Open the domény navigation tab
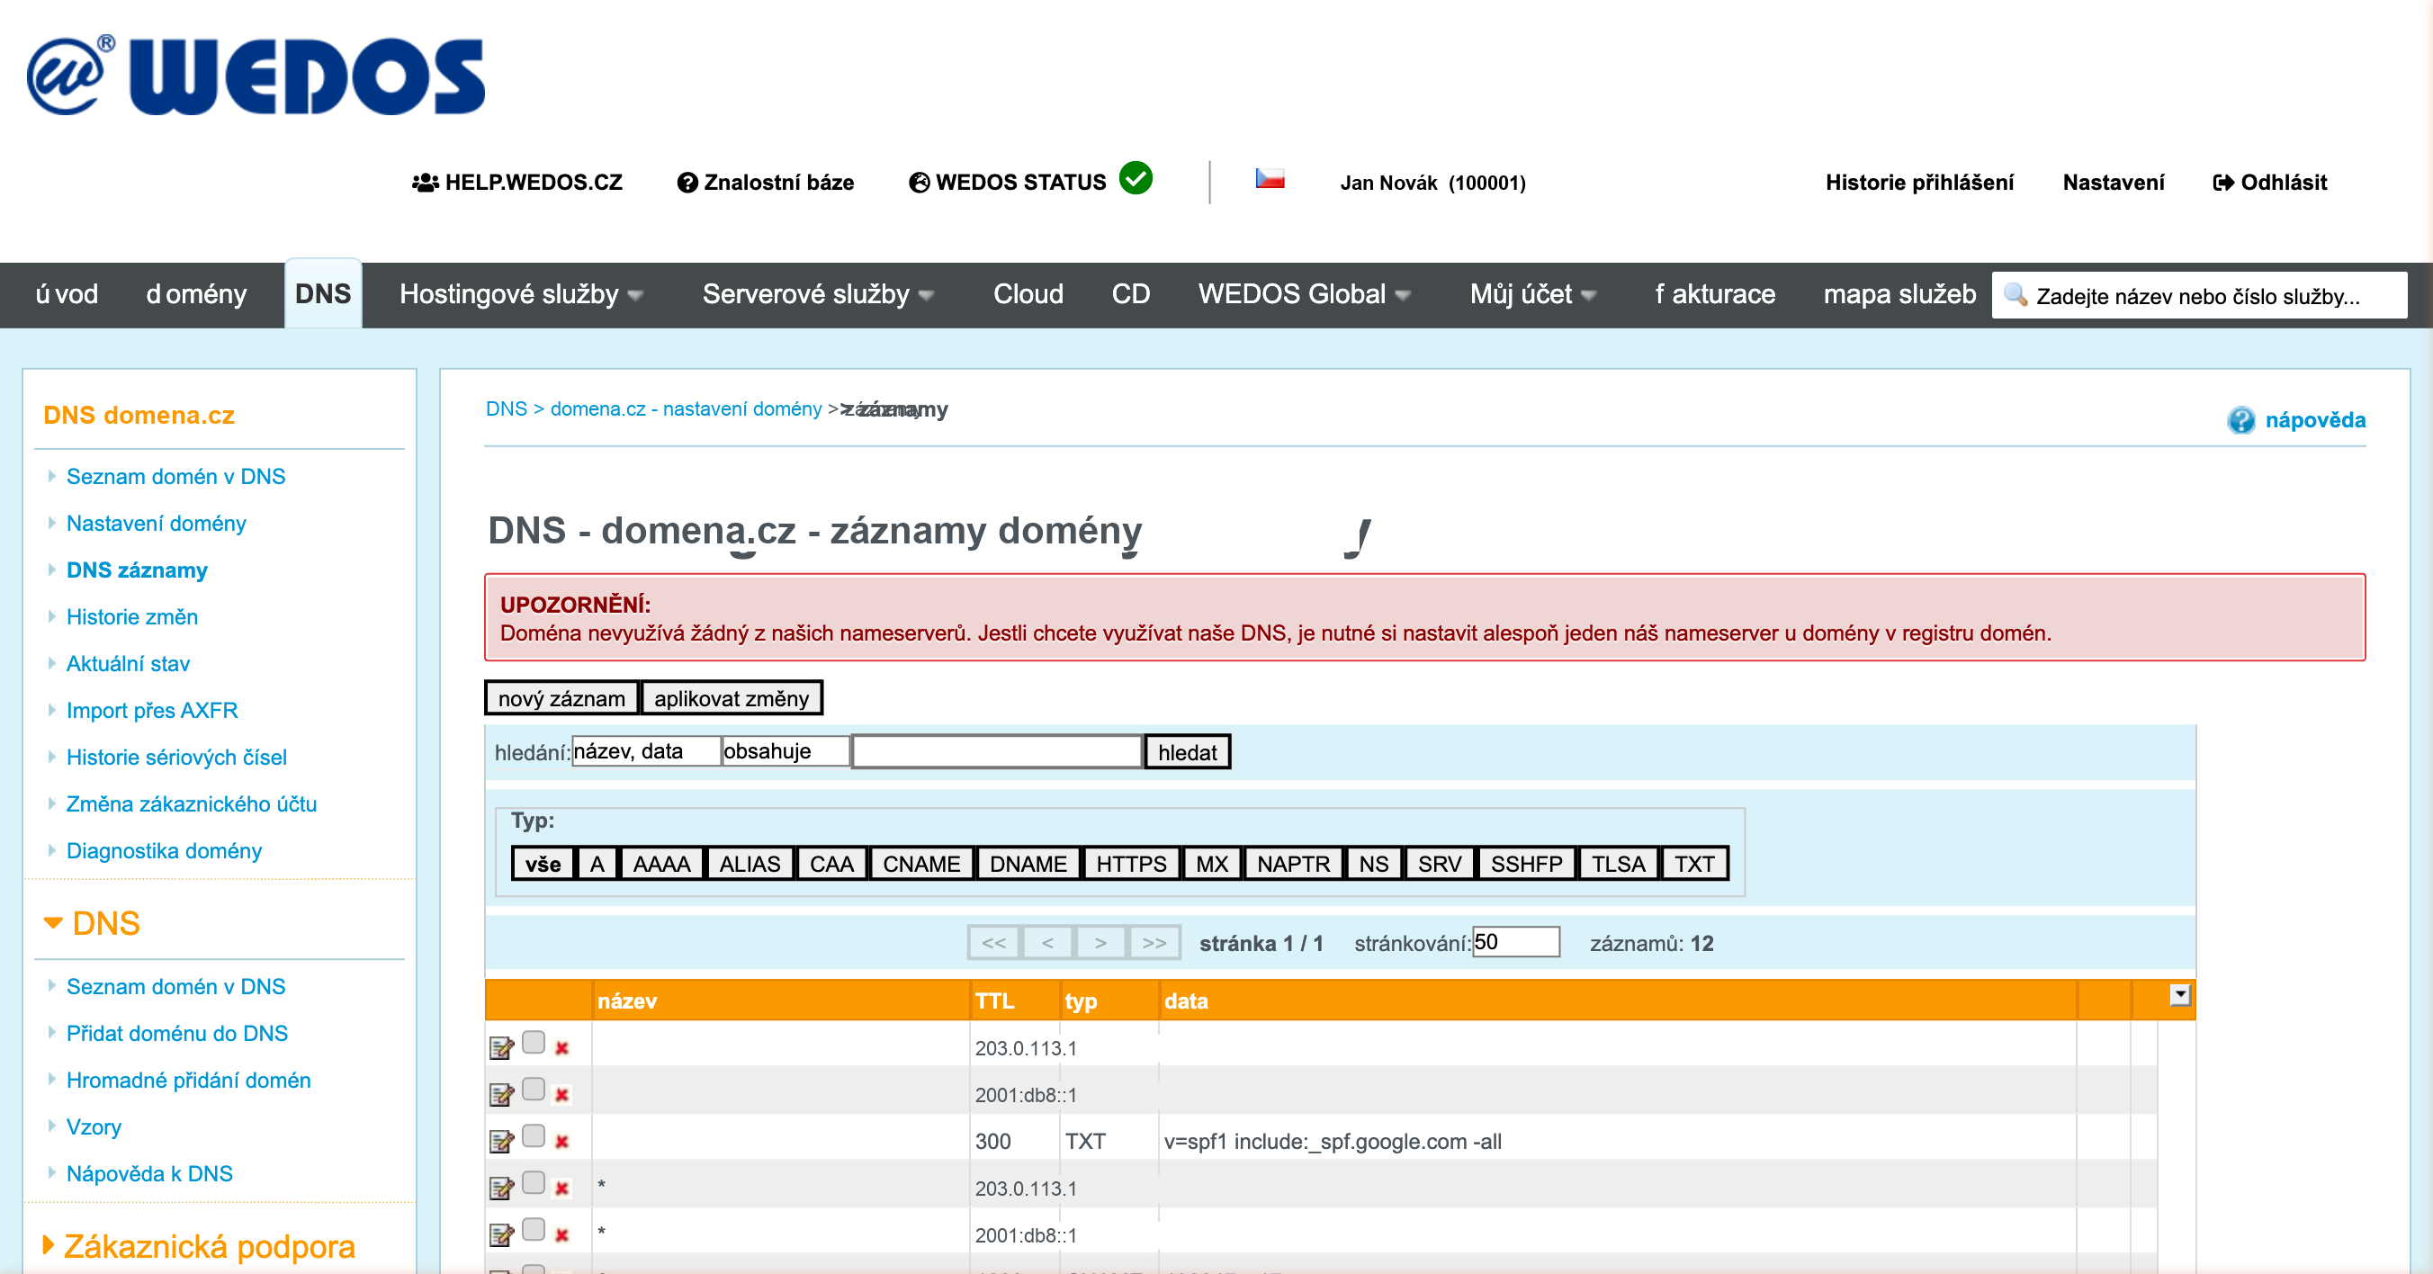The image size is (2433, 1274). pyautogui.click(x=196, y=294)
